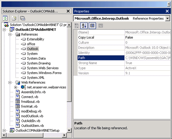The image size is (172, 139).
Task: Switch Properties grid to Categorized view
Action: [x=76, y=26]
